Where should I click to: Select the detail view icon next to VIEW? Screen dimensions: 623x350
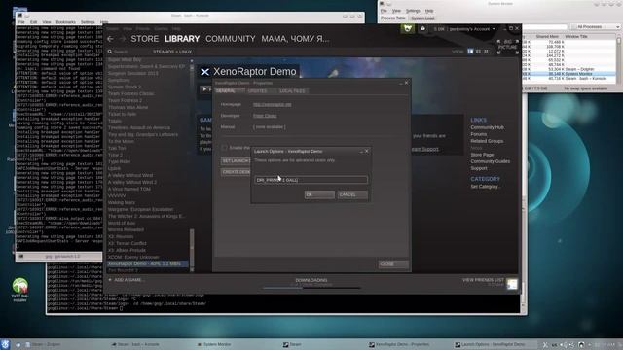(470, 52)
